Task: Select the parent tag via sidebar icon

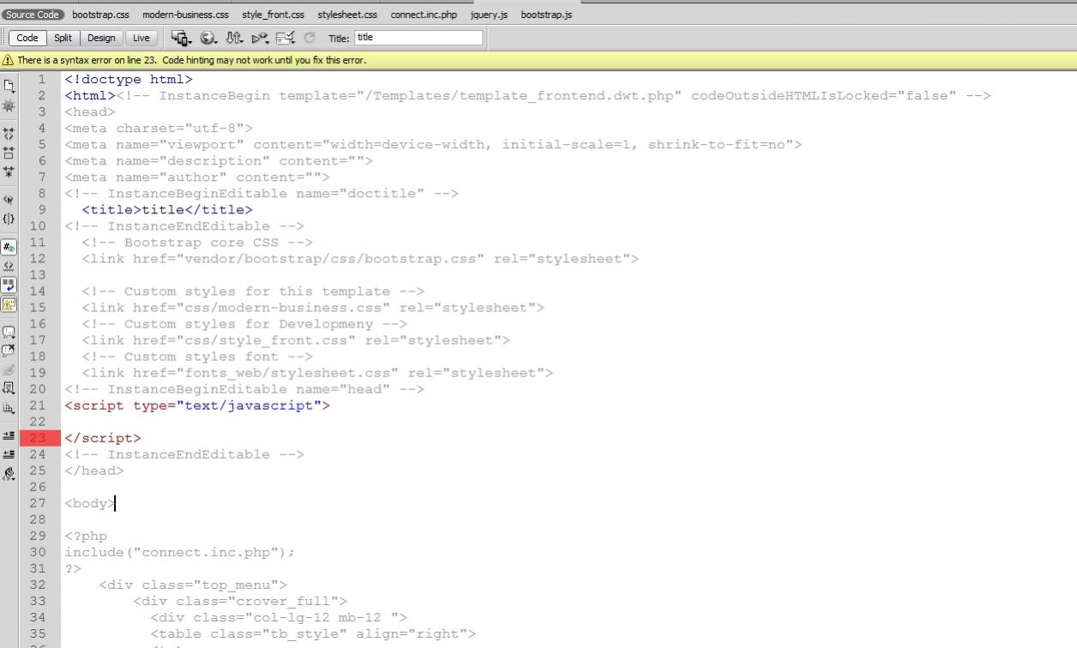Action: 9,200
